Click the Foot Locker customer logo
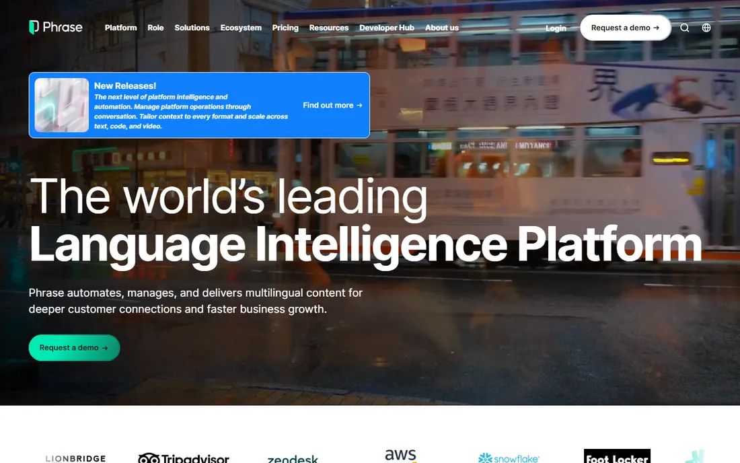 [617, 456]
